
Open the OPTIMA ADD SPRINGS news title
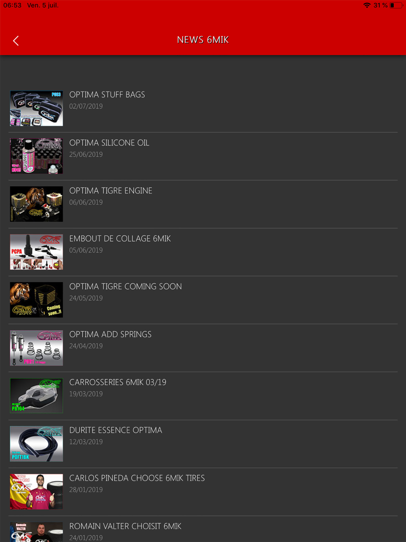click(x=110, y=334)
